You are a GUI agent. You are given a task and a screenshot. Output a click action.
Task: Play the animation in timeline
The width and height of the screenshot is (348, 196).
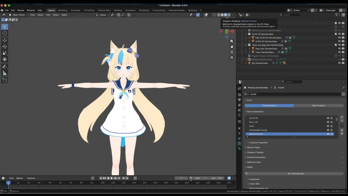[111, 178]
